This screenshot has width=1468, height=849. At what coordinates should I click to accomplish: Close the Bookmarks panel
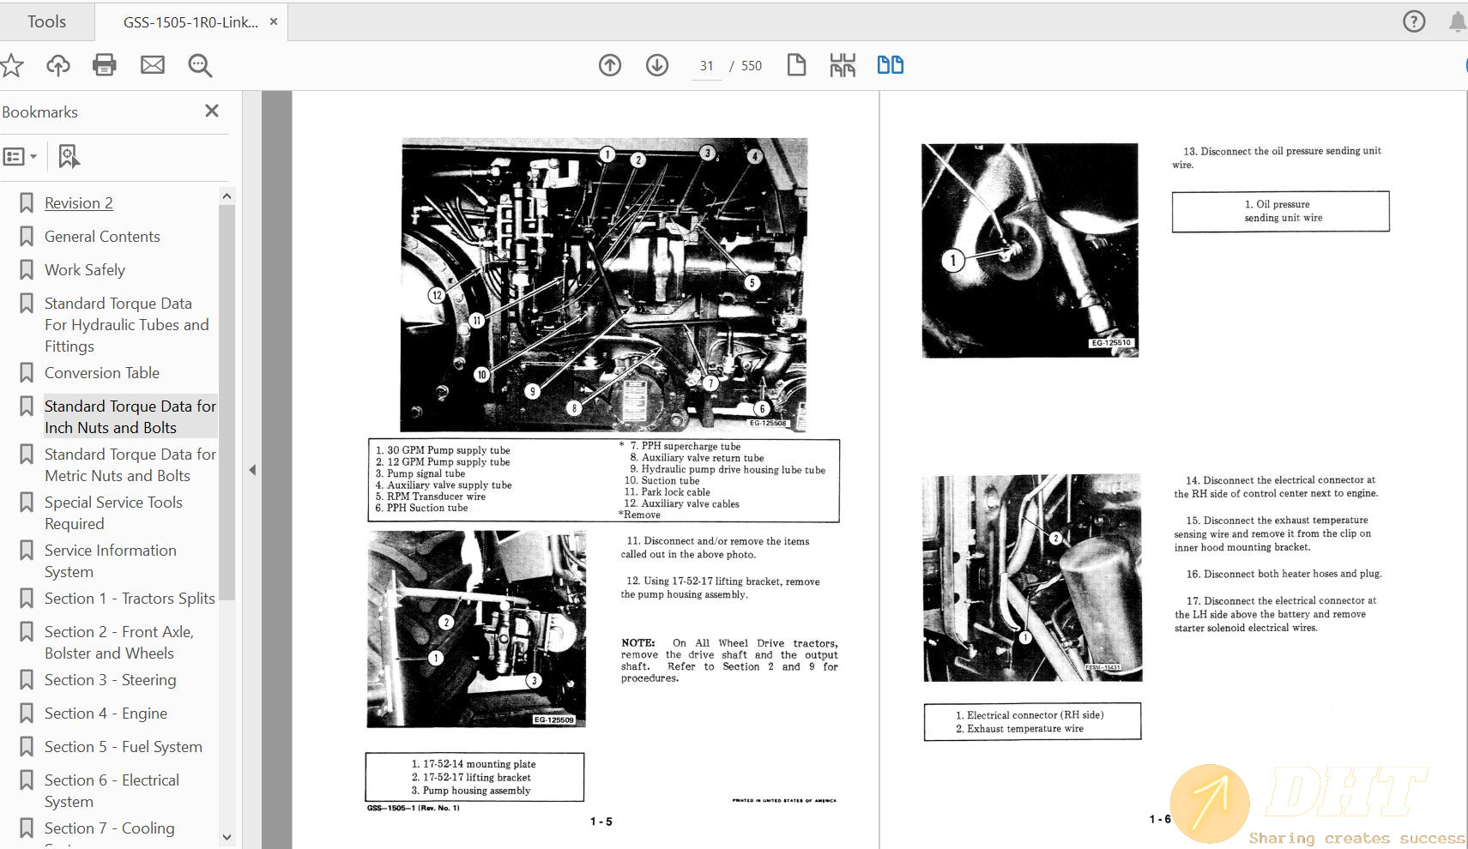212,111
